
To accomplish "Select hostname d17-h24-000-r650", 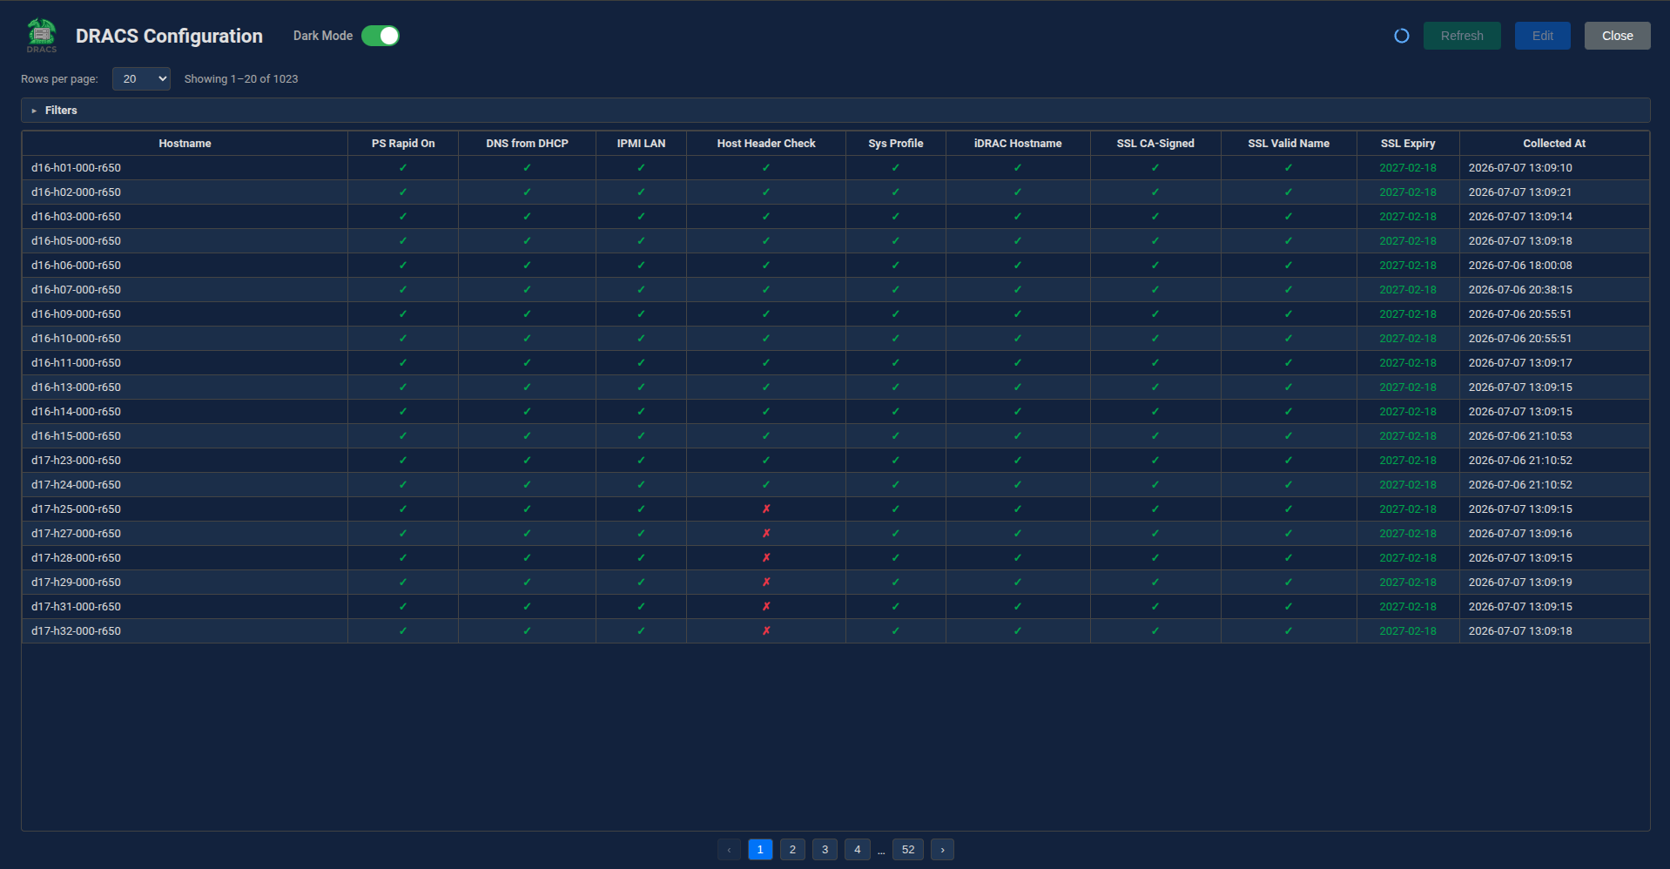I will tap(76, 485).
